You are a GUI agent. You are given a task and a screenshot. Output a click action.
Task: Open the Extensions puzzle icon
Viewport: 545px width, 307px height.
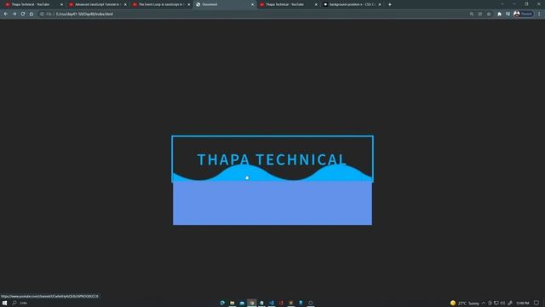click(500, 14)
